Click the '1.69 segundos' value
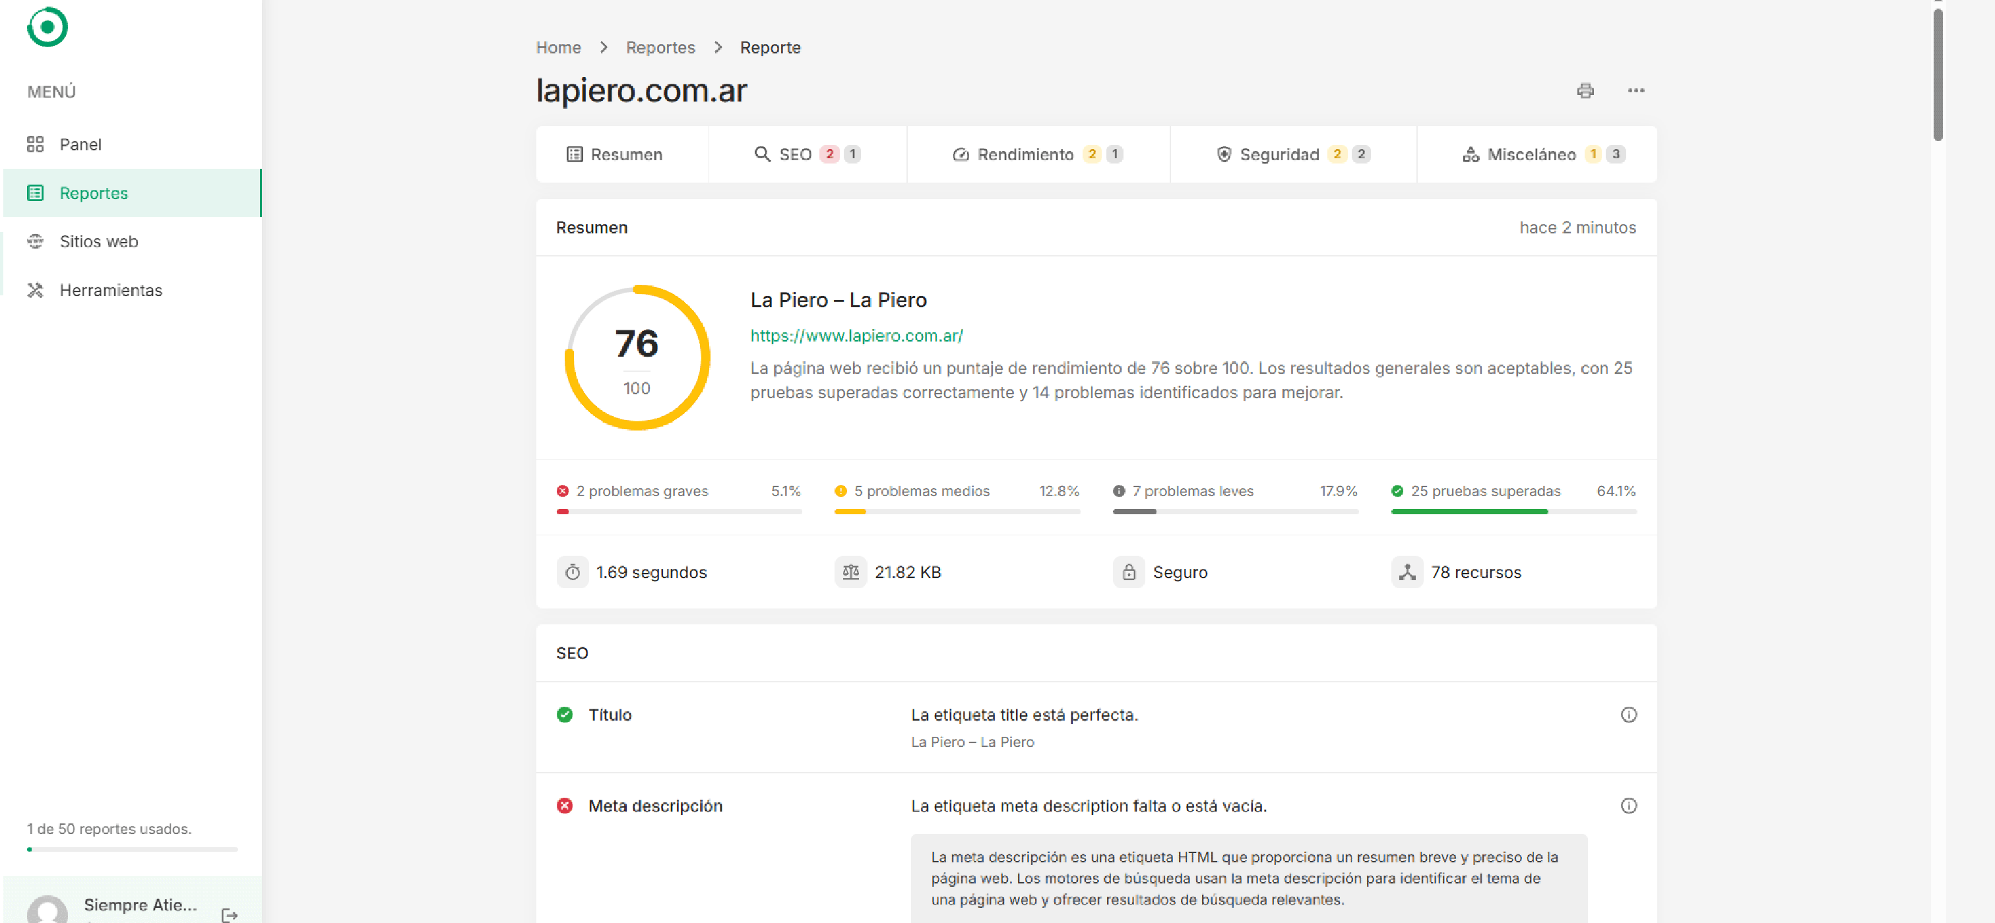Viewport: 1995px width, 923px height. [x=651, y=572]
